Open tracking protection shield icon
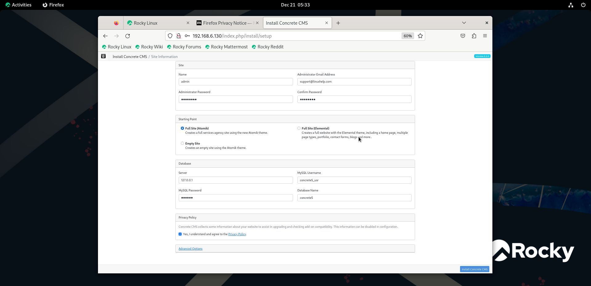 click(x=170, y=36)
